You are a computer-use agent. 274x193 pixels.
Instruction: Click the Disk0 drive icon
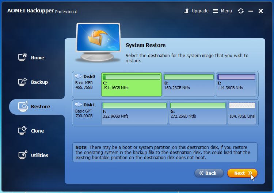click(79, 76)
